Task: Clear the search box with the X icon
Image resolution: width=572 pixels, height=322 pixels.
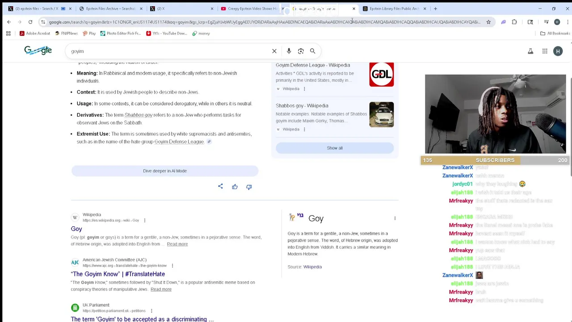Action: pos(274,51)
